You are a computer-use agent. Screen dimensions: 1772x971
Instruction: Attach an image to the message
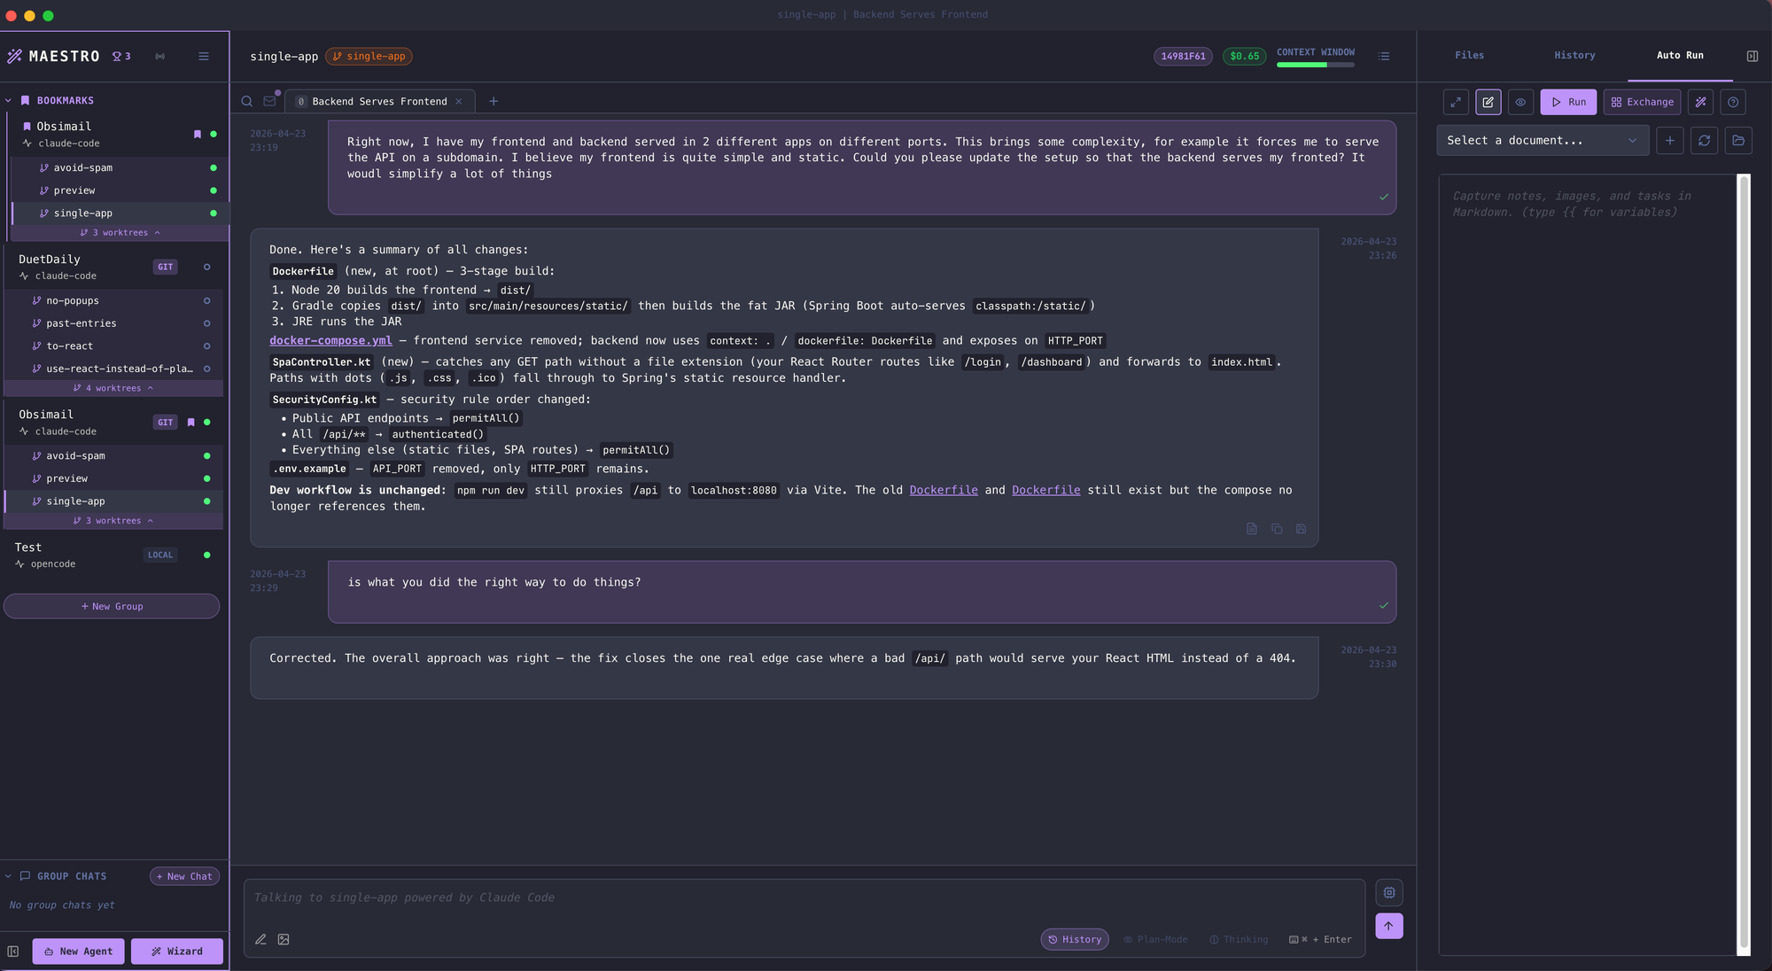(x=284, y=939)
